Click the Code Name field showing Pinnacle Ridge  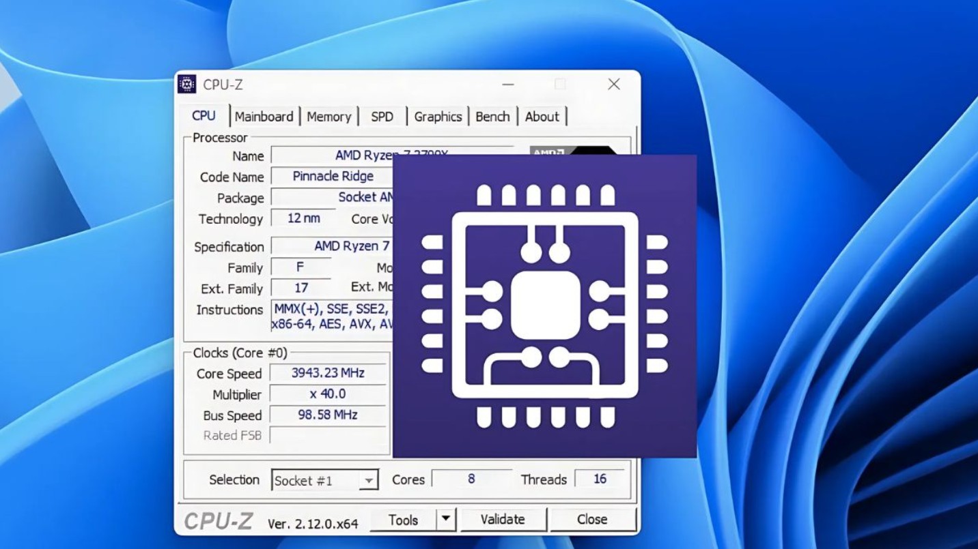[333, 176]
